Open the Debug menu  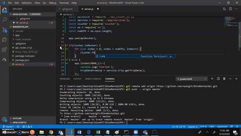[52, 3]
